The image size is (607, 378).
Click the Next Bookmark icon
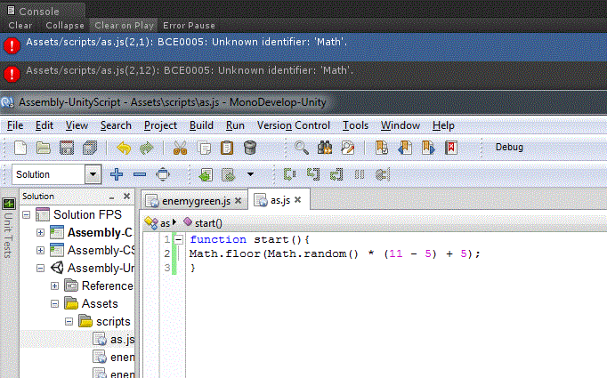click(x=428, y=148)
